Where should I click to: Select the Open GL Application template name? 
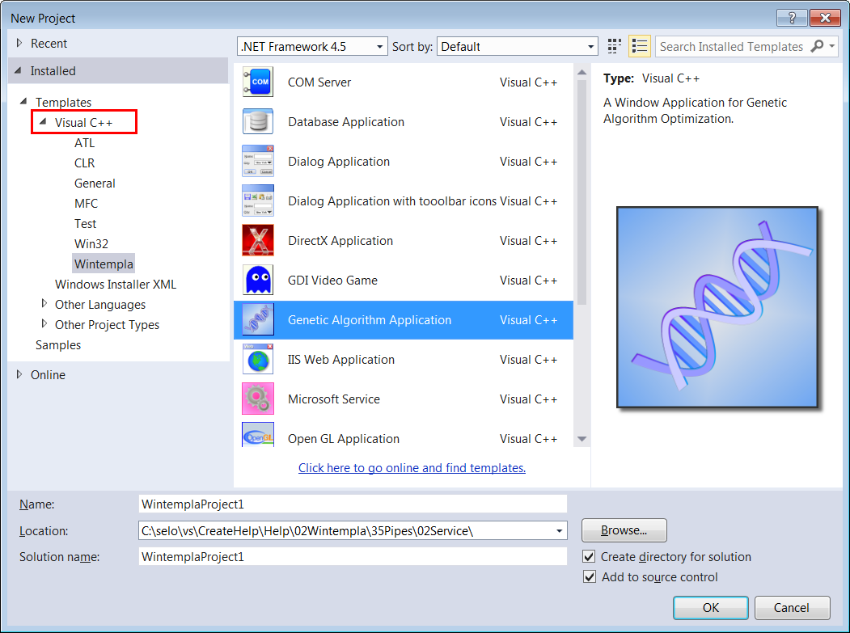point(344,439)
